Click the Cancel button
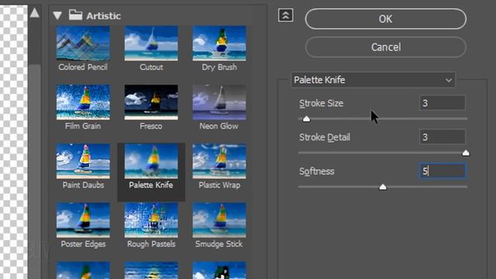Screen dimensions: 496x279 (x=386, y=47)
